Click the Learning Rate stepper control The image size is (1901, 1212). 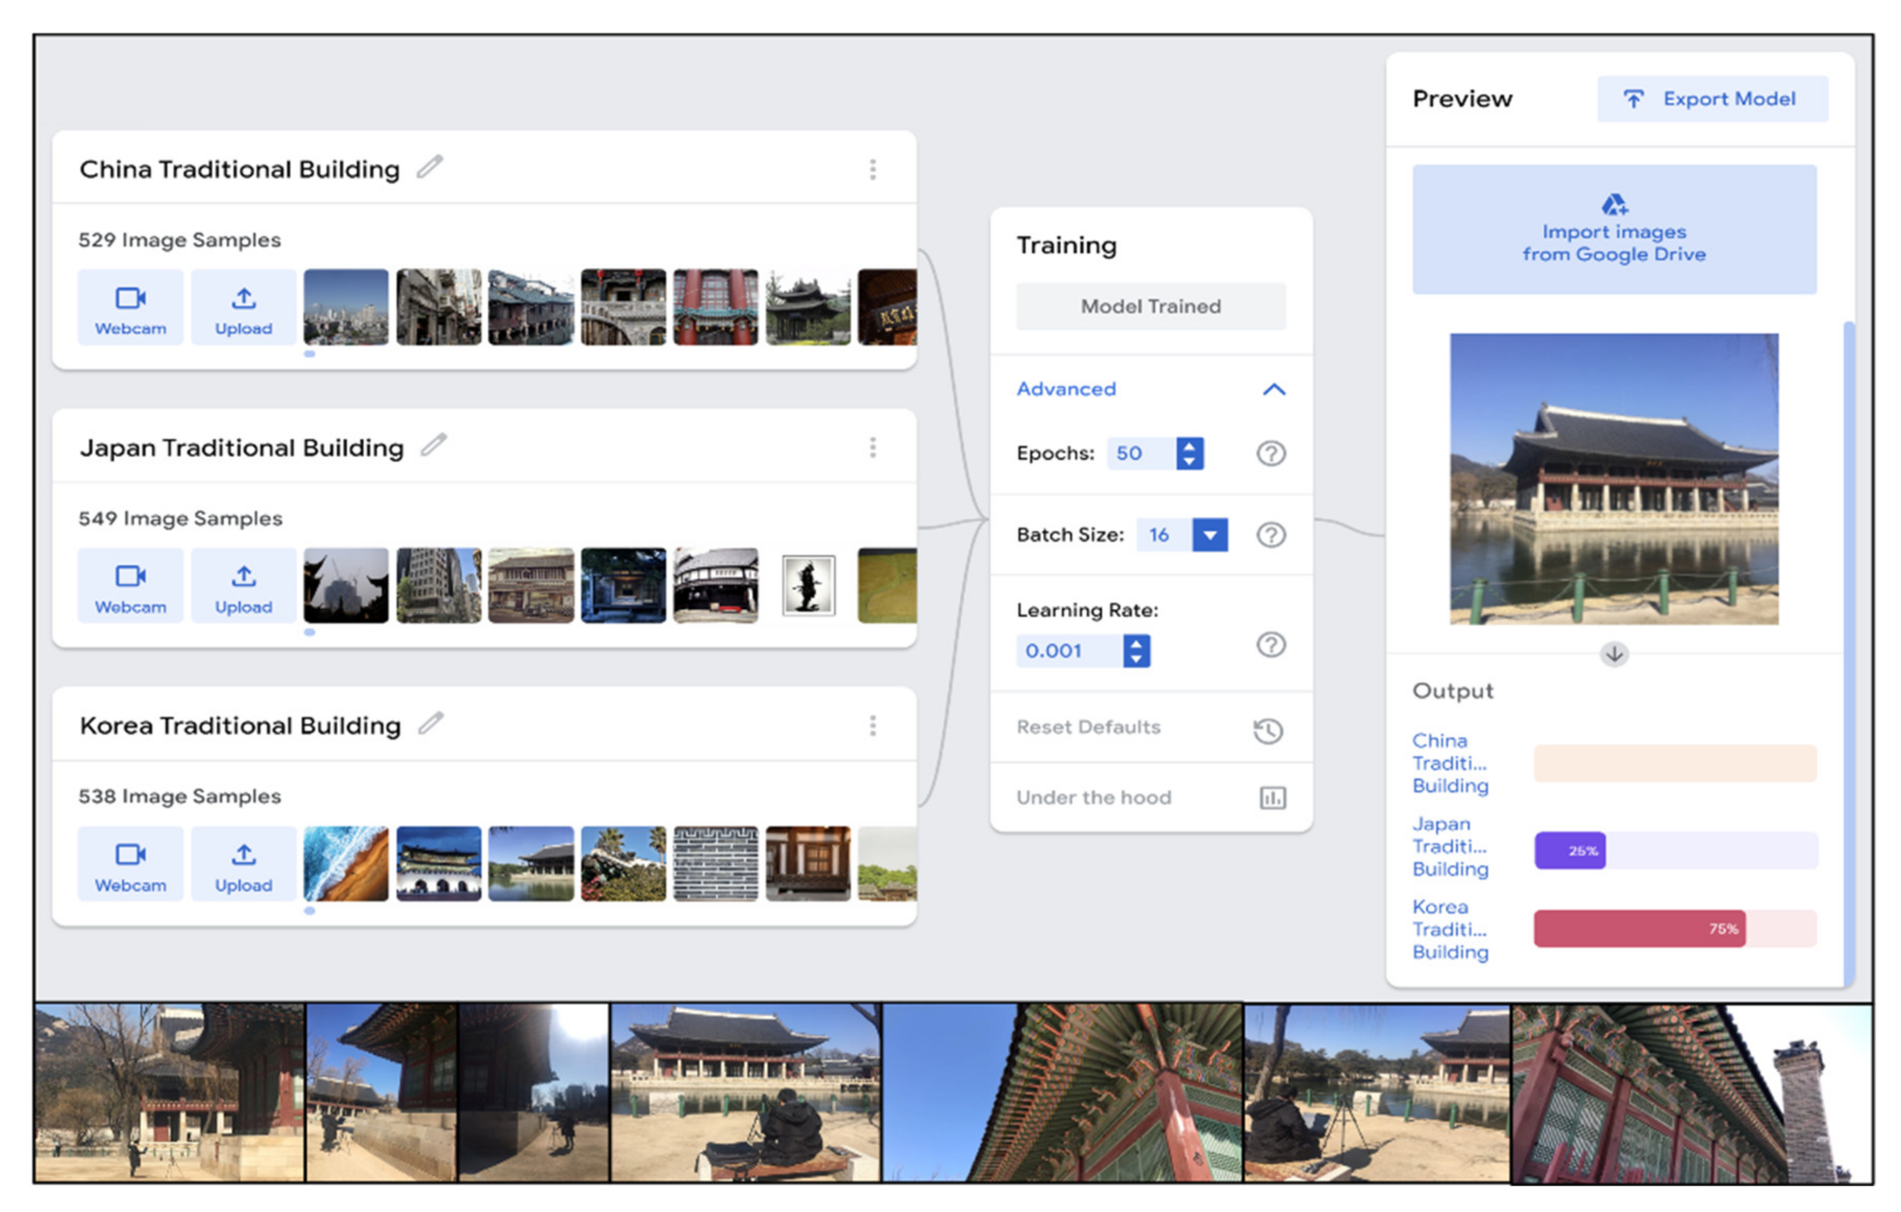pyautogui.click(x=1136, y=651)
